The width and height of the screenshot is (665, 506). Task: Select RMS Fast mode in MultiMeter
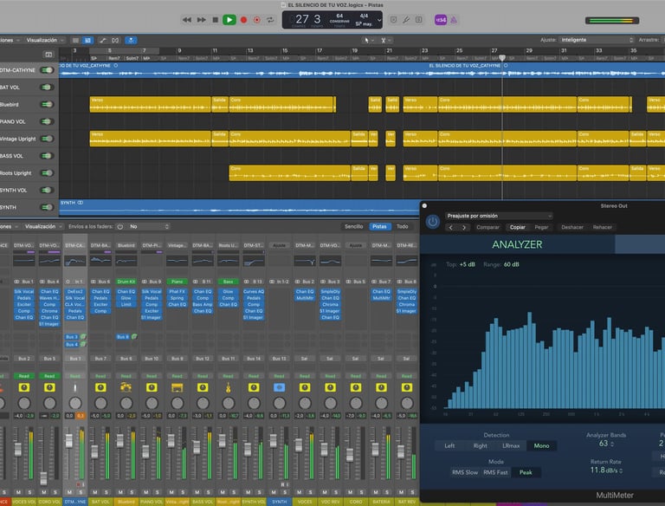494,472
